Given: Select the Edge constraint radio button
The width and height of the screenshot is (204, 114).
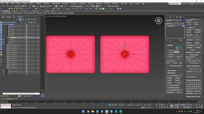Looking at the screenshot, I should point(194,22).
